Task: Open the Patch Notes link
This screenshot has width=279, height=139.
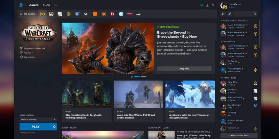Action: 27,57
